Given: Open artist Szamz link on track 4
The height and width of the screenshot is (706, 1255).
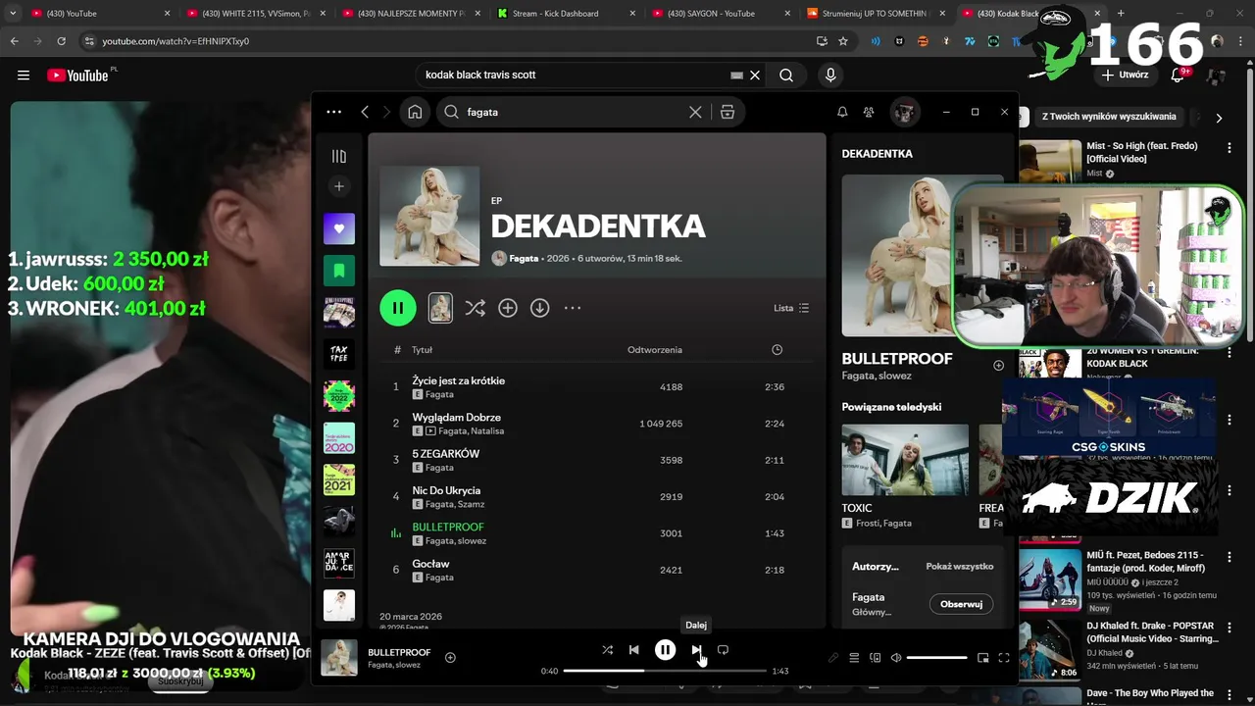Looking at the screenshot, I should (x=472, y=504).
